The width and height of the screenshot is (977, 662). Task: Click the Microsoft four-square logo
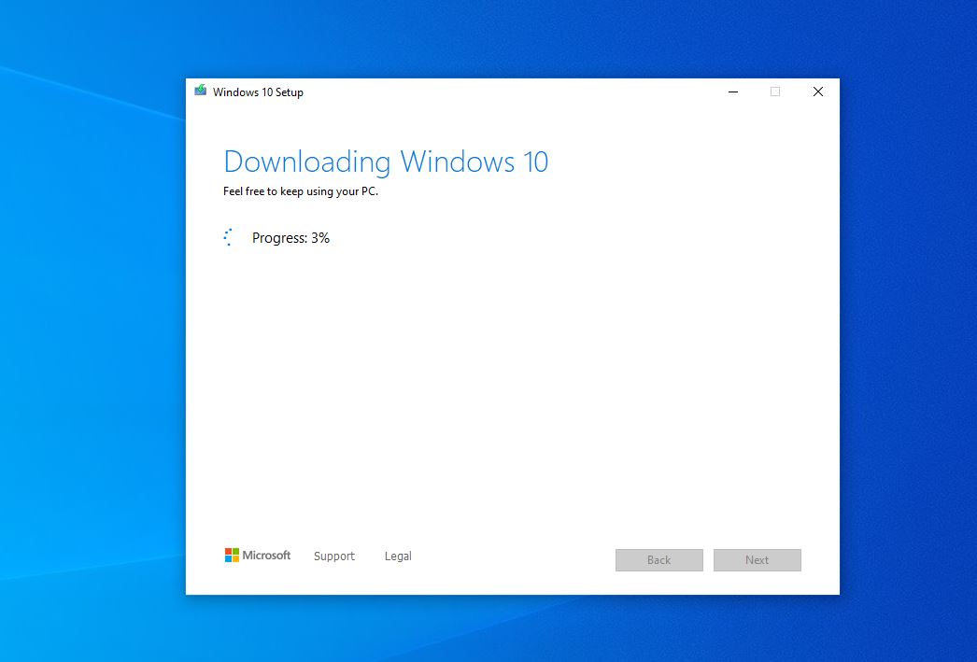pos(234,555)
